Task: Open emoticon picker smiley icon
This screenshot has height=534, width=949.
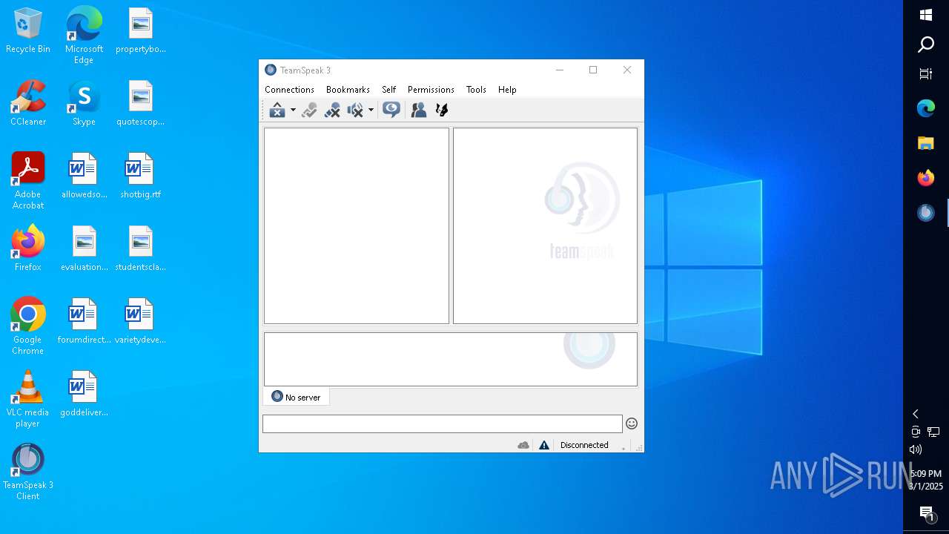Action: point(632,423)
